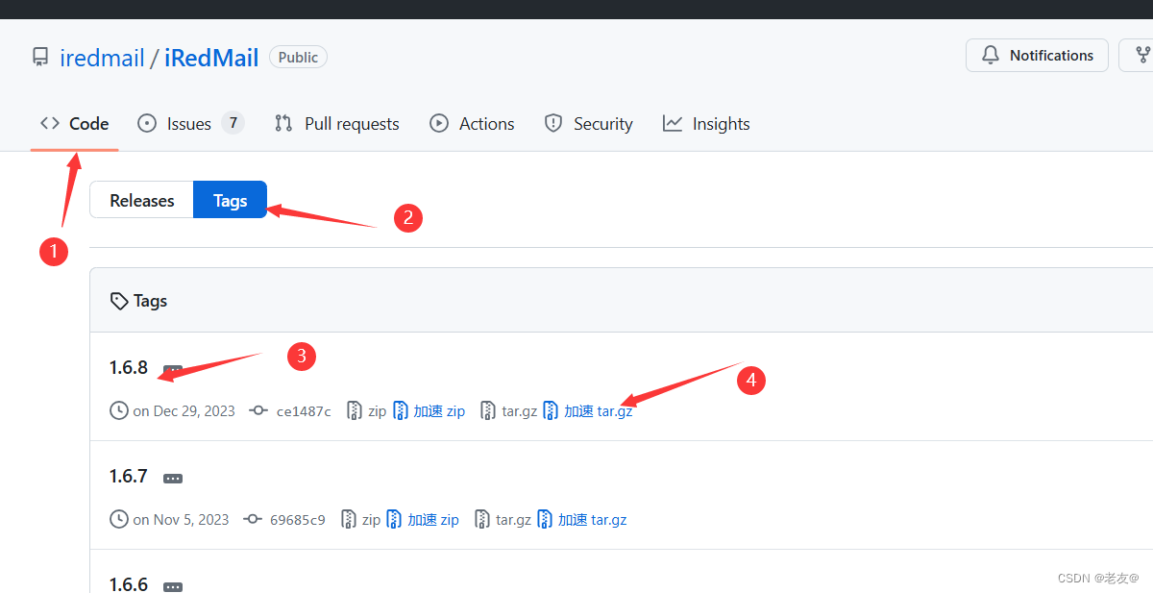
Task: Open the 1.6.6 tag
Action: pyautogui.click(x=129, y=583)
